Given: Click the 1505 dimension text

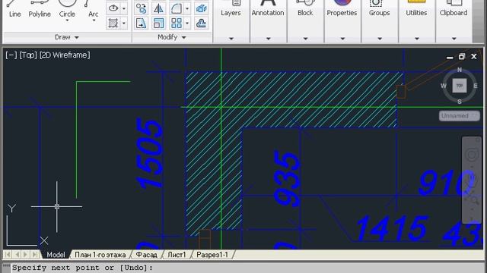Looking at the screenshot, I should tap(149, 154).
